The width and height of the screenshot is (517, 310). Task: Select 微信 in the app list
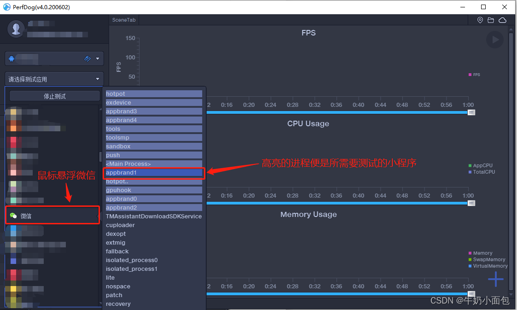click(x=52, y=215)
